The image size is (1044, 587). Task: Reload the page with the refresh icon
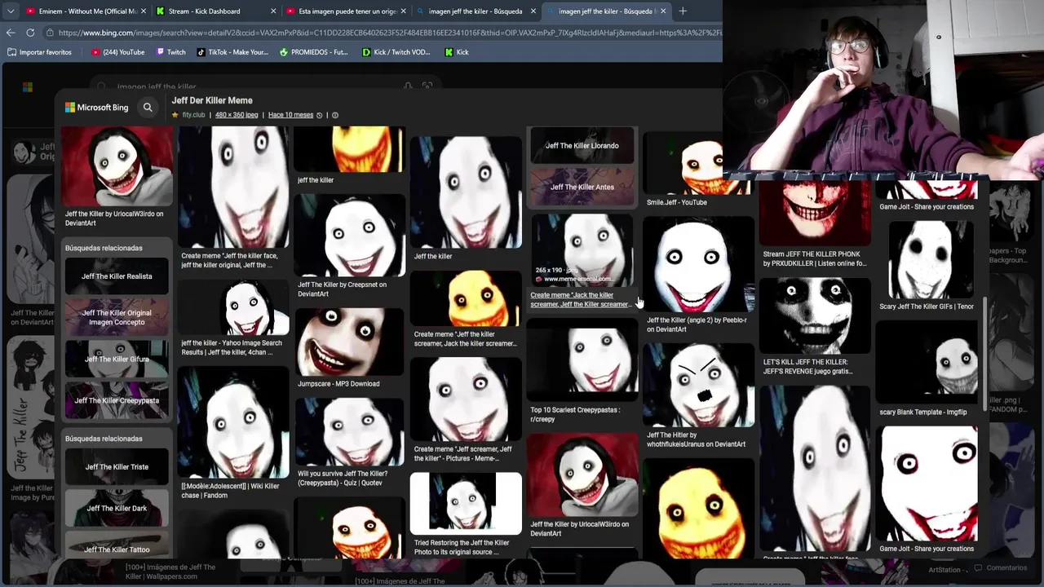pyautogui.click(x=30, y=33)
